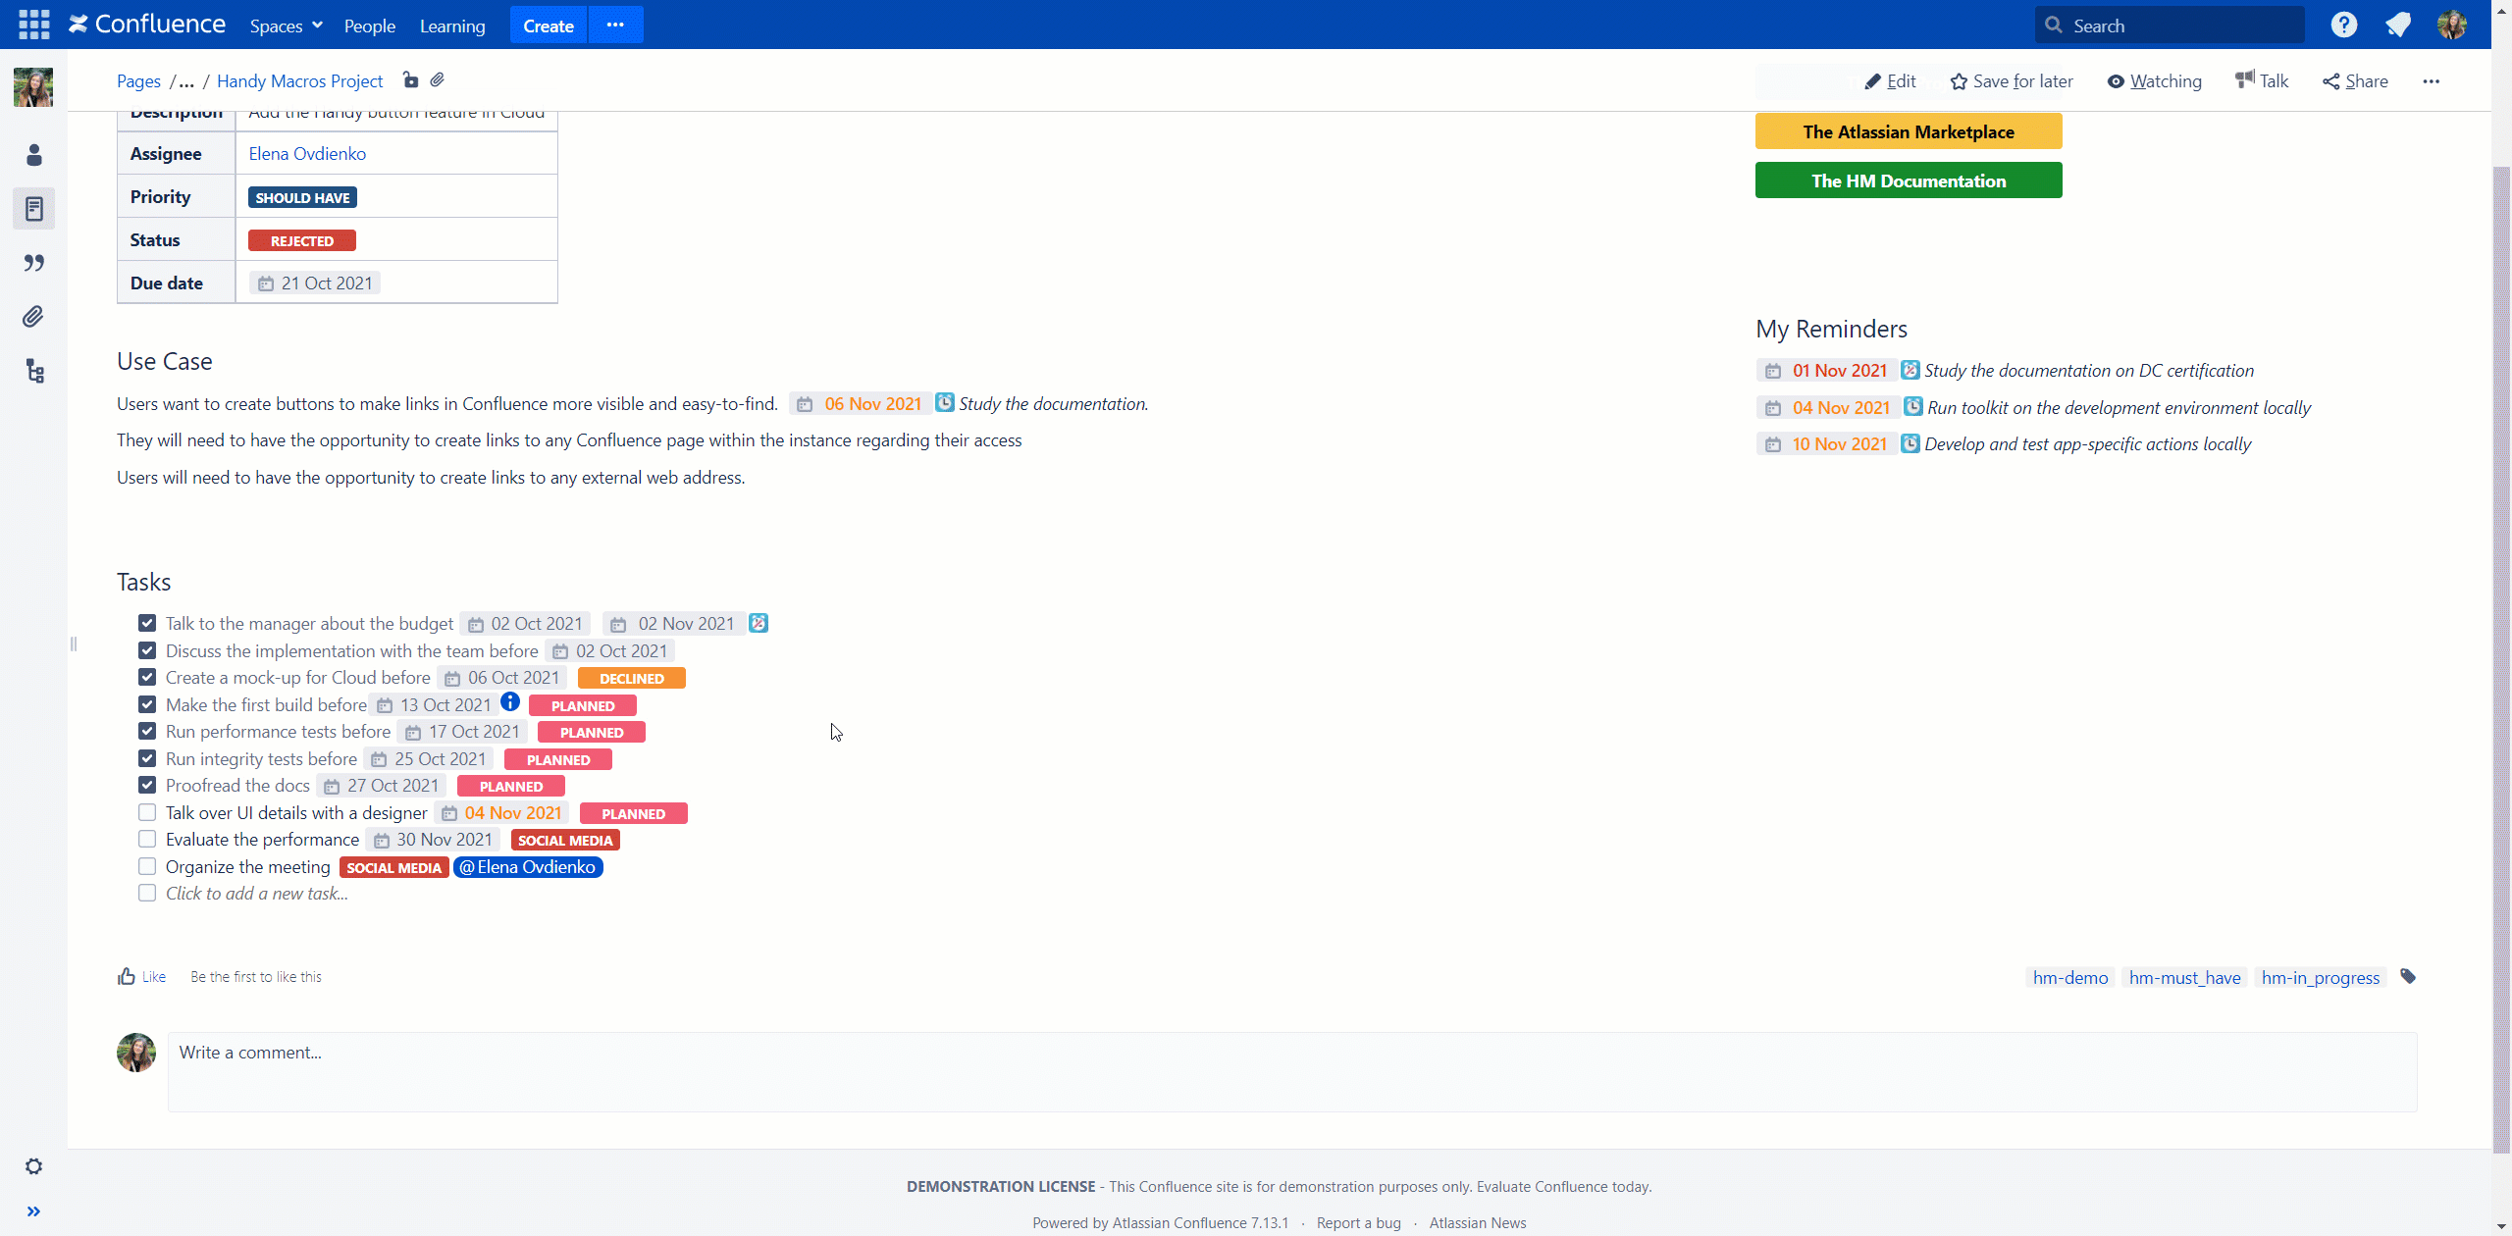Open the notifications icon in header
Viewport: 2512px width, 1236px height.
pyautogui.click(x=2397, y=26)
